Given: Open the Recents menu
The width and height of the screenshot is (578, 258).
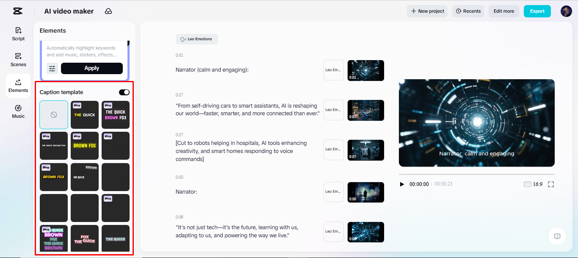Looking at the screenshot, I should [468, 11].
